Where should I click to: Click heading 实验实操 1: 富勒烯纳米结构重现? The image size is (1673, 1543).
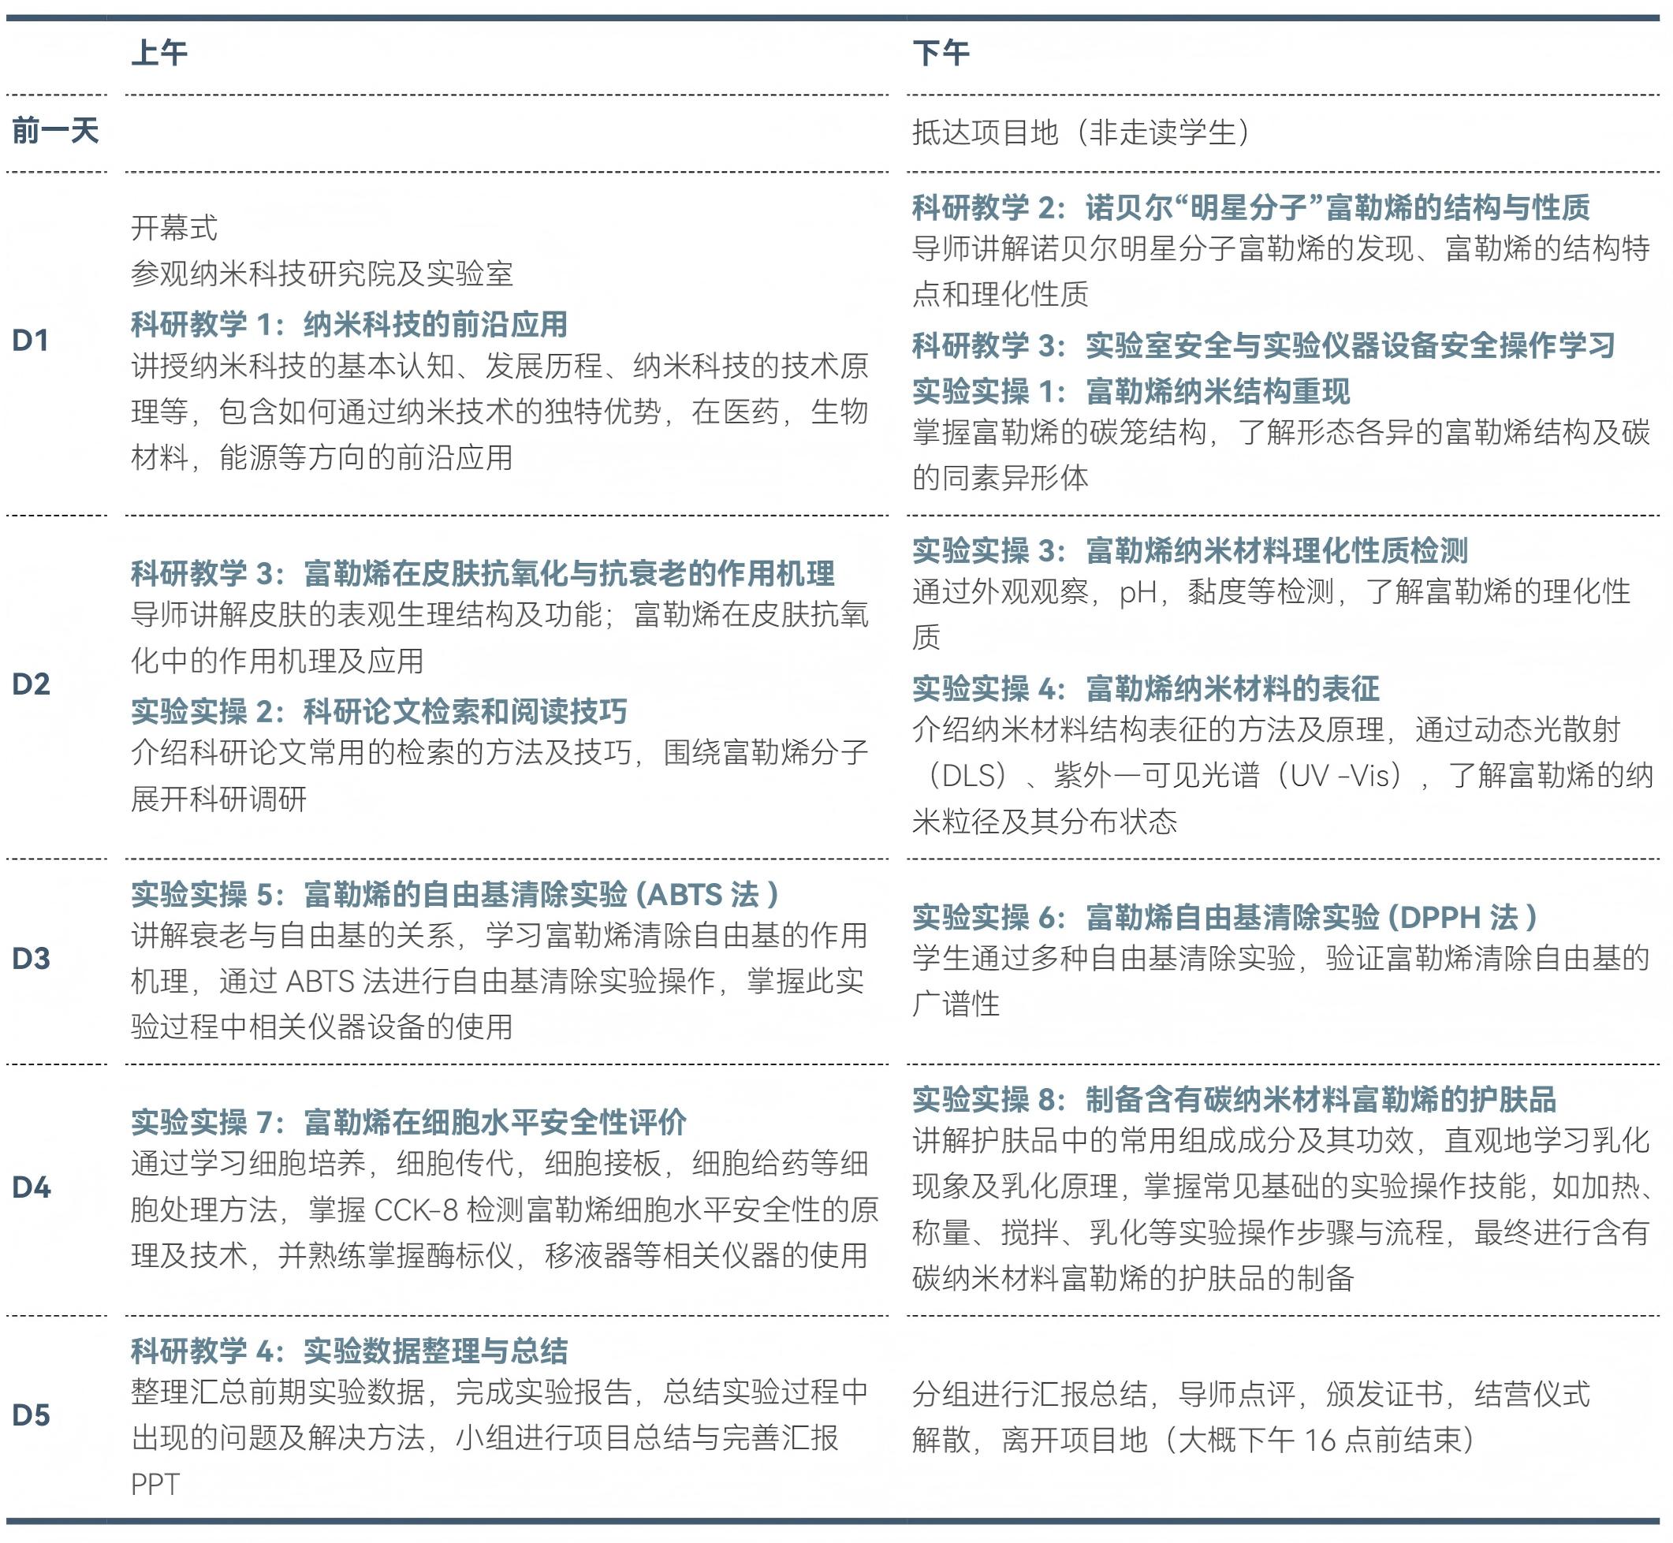click(1131, 391)
